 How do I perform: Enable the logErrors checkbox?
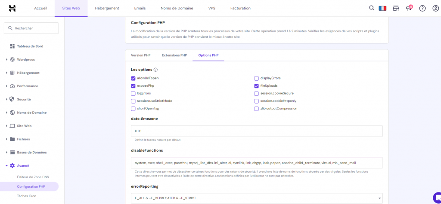click(x=133, y=93)
